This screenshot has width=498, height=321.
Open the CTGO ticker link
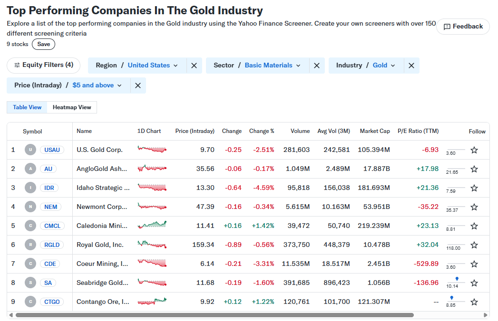click(x=52, y=302)
